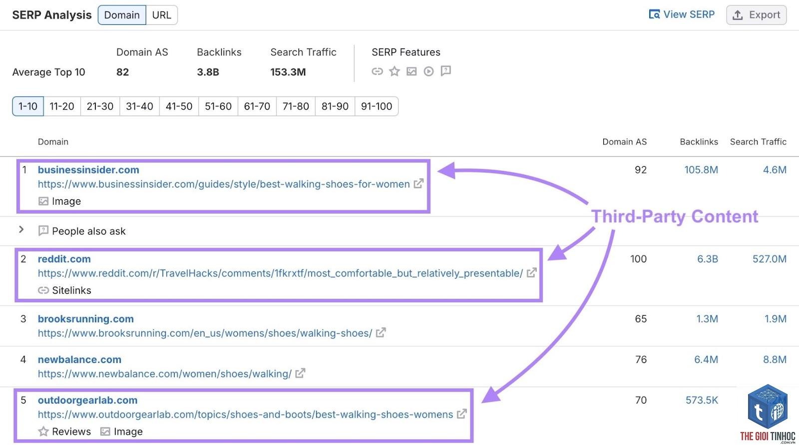Click the People also ask icon in SERP Features
The image size is (799, 445).
pyautogui.click(x=446, y=71)
